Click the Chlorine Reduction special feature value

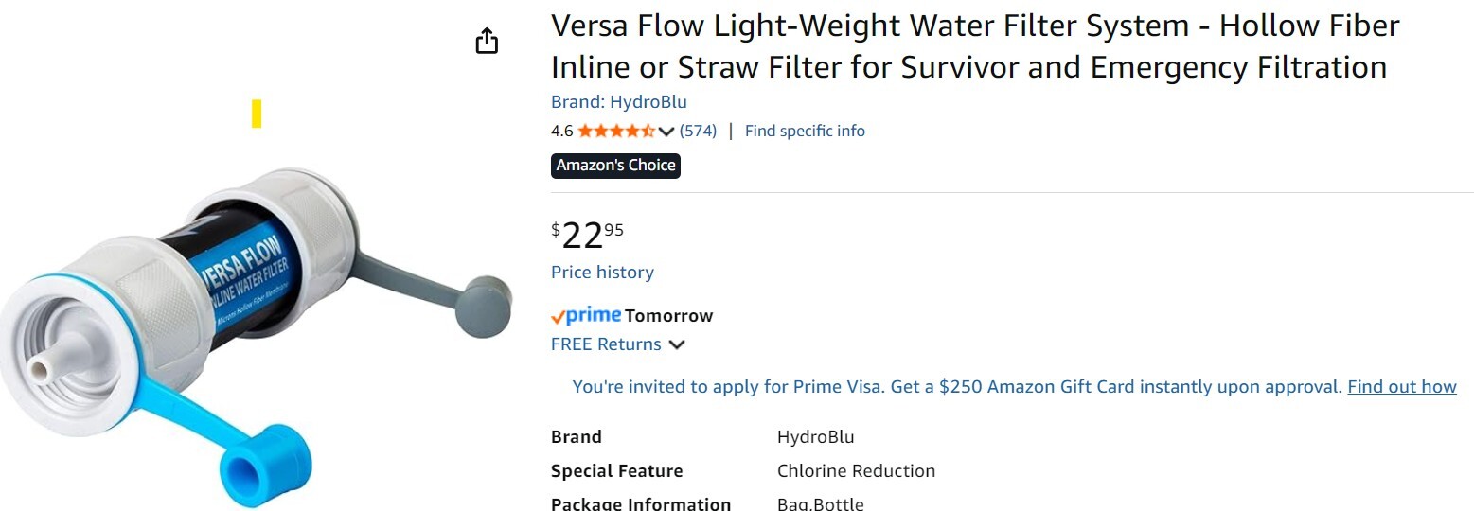856,470
